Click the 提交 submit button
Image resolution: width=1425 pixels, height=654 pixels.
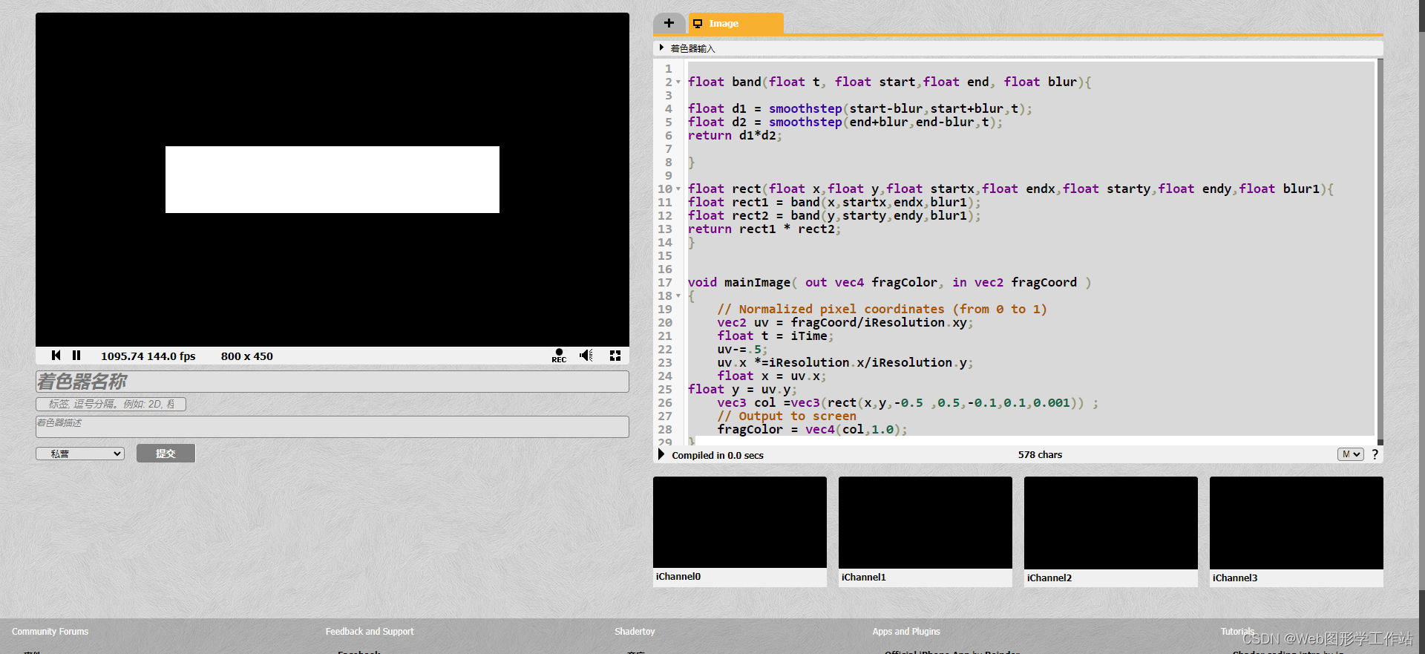(166, 454)
